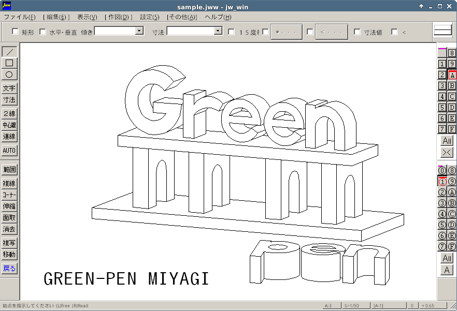This screenshot has width=457, height=311.
Task: Click square layer button 3
Action: [x=442, y=85]
